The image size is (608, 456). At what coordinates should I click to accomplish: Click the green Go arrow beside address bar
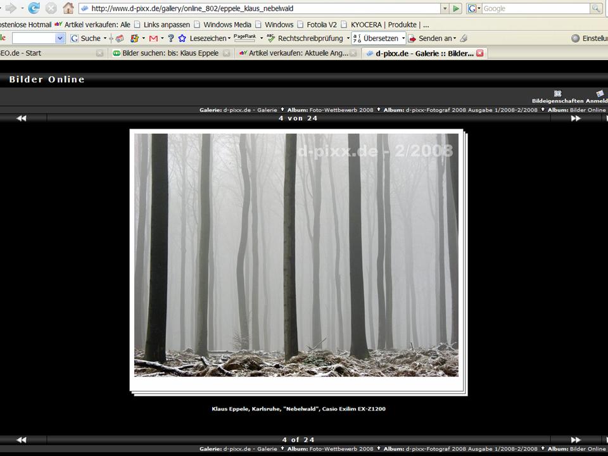[x=456, y=9]
